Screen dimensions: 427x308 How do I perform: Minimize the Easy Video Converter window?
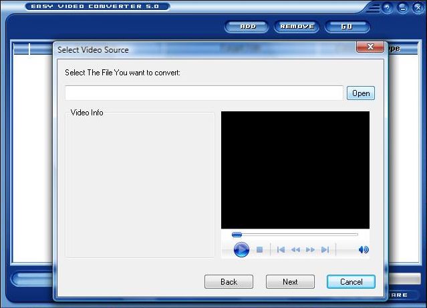coord(402,7)
